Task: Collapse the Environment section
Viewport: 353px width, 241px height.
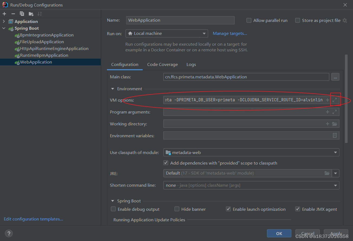Action: pyautogui.click(x=113, y=89)
